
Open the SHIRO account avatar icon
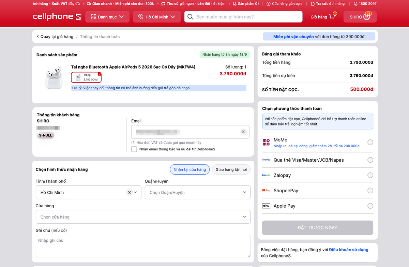(x=367, y=17)
